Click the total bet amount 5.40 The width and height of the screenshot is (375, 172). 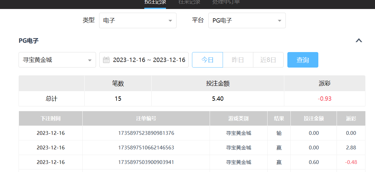218,99
